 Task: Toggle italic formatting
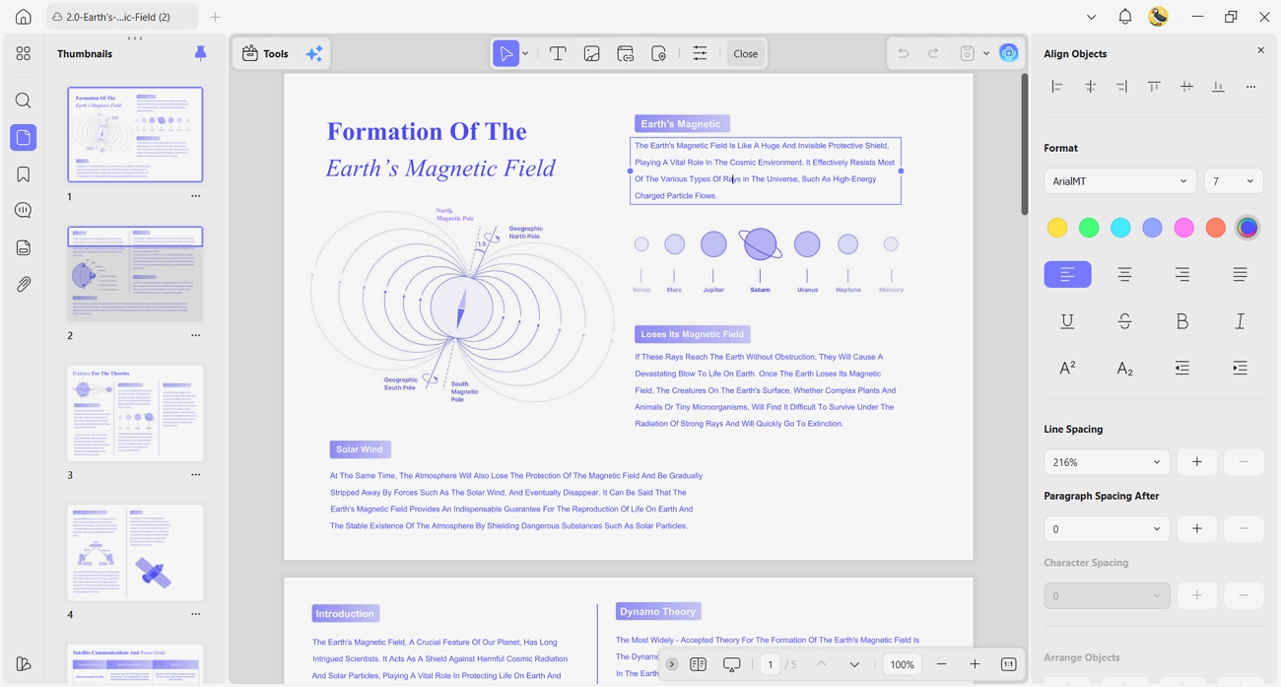[1240, 321]
